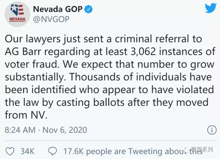Click the Nov 6, 2020 date
Screen dimensions: 220x159
(x=65, y=130)
